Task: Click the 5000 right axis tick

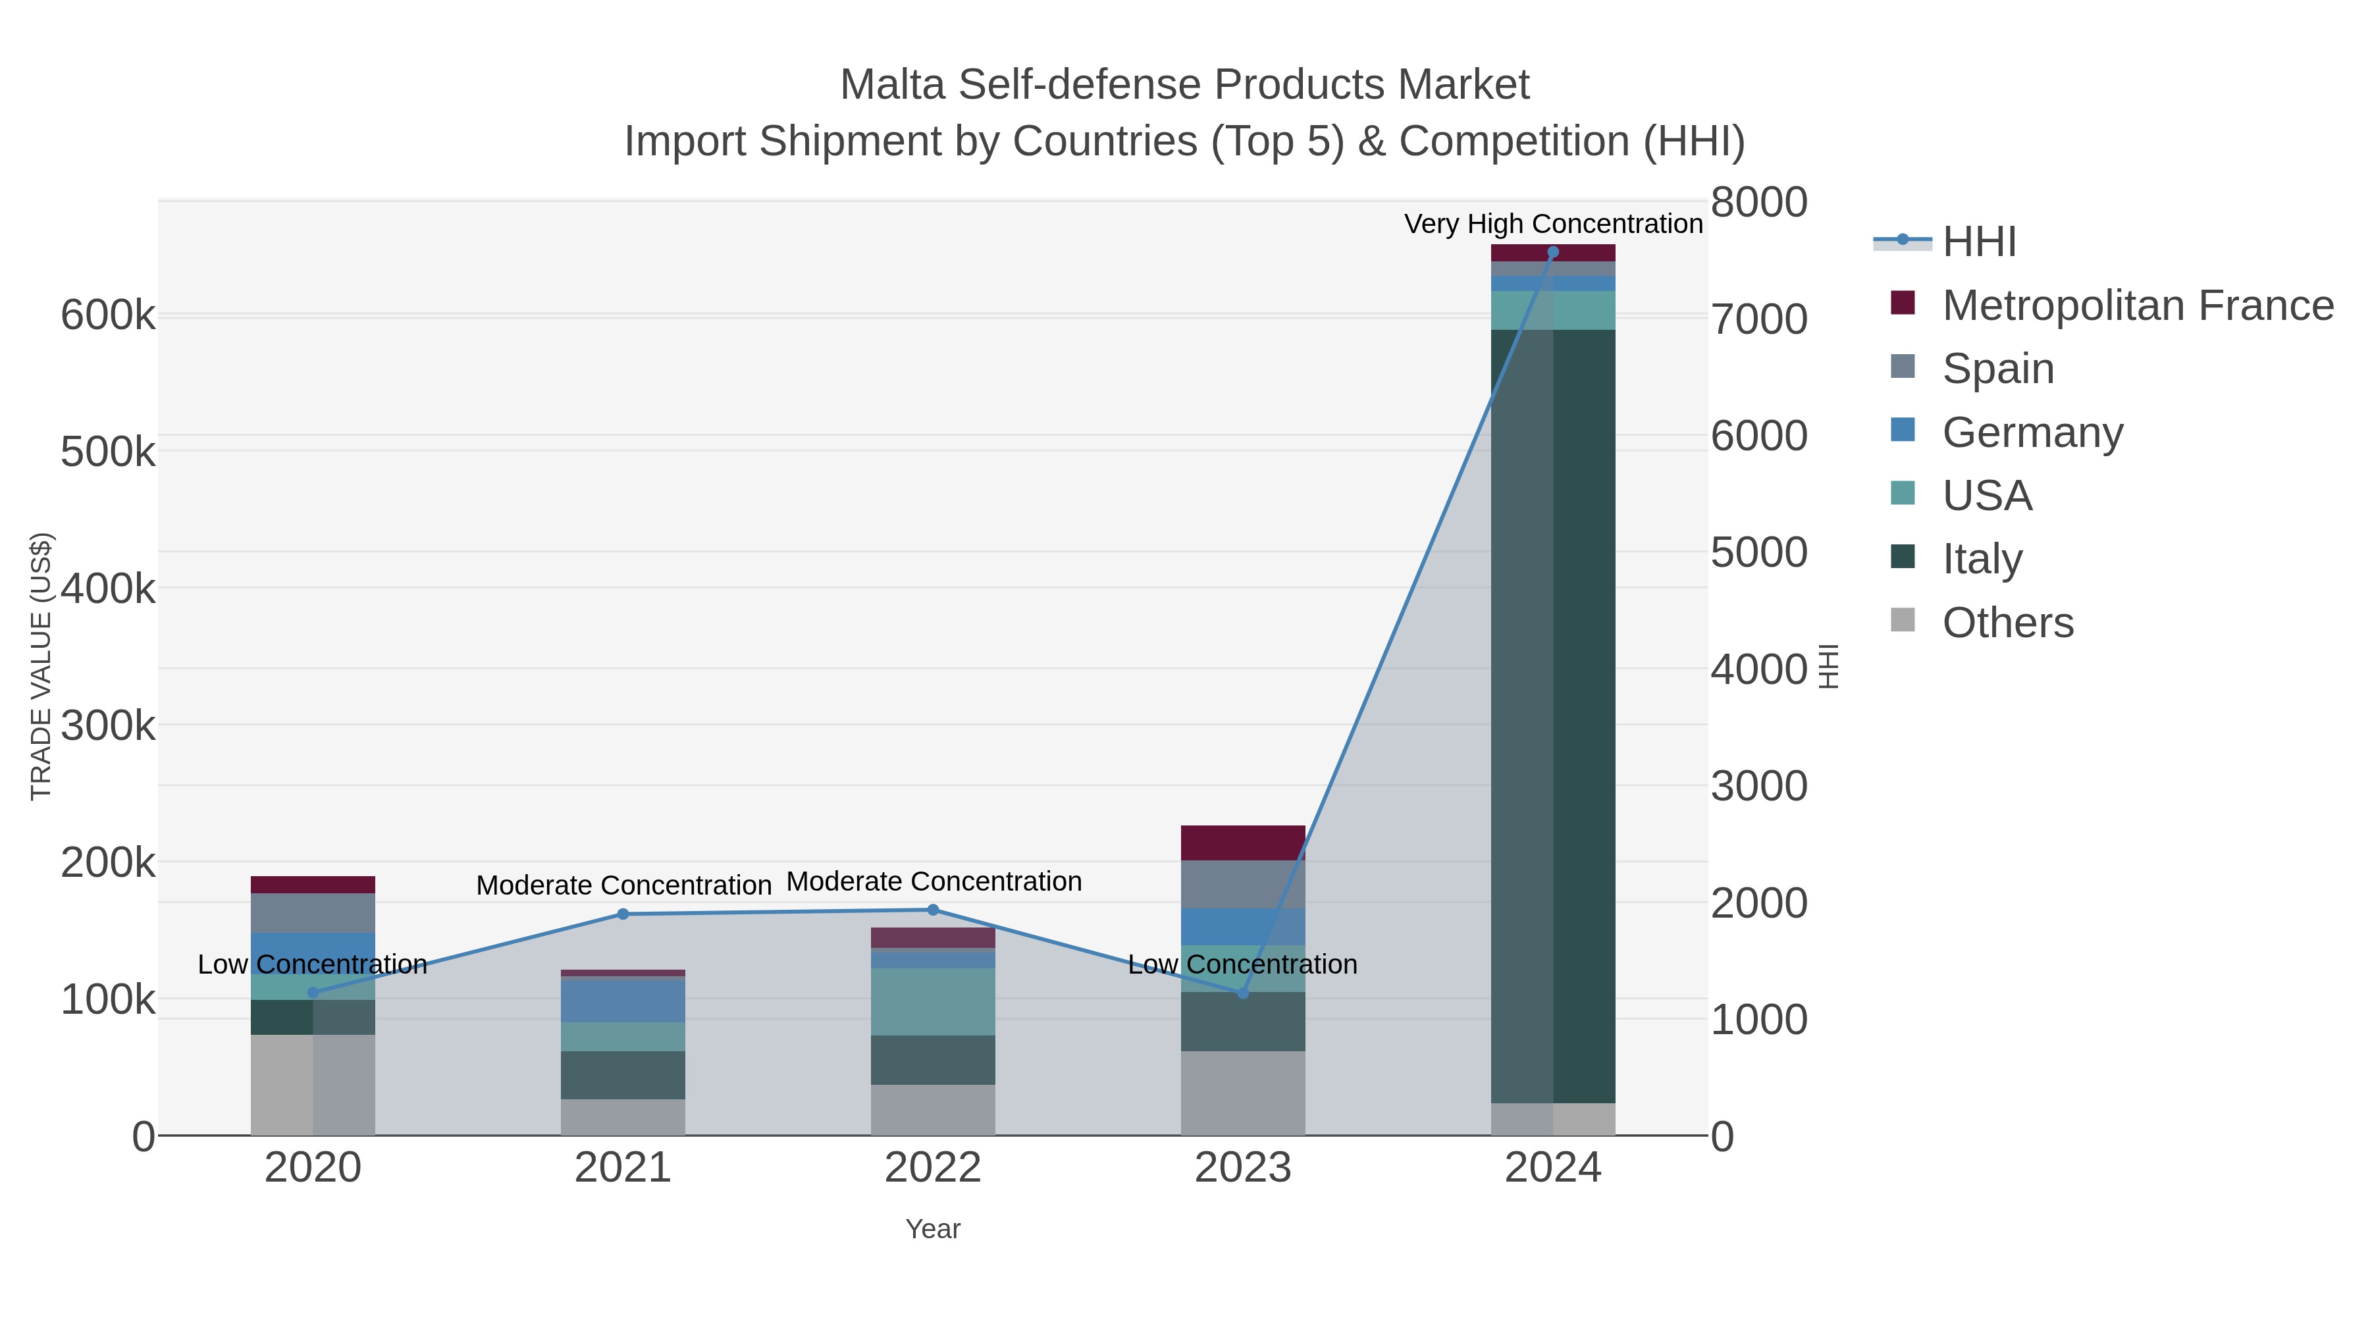Action: click(x=1759, y=553)
